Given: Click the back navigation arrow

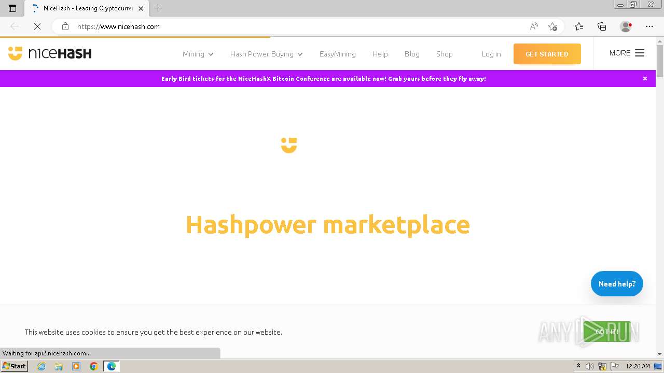Looking at the screenshot, I should coord(15,26).
